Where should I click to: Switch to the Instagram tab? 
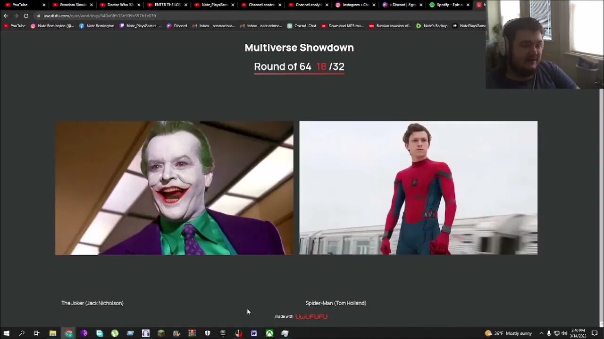tap(355, 5)
